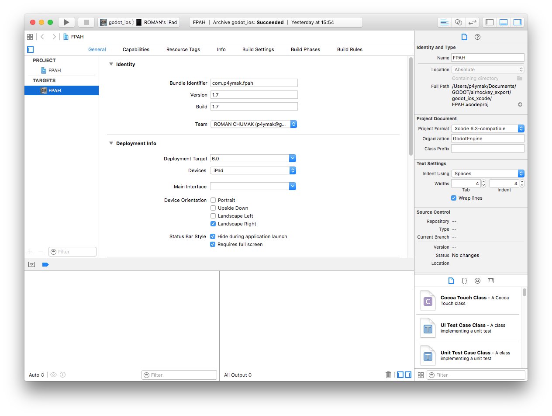Screen dimensions: 552x416
Task: Switch to the Capabilities tab
Action: coord(136,49)
